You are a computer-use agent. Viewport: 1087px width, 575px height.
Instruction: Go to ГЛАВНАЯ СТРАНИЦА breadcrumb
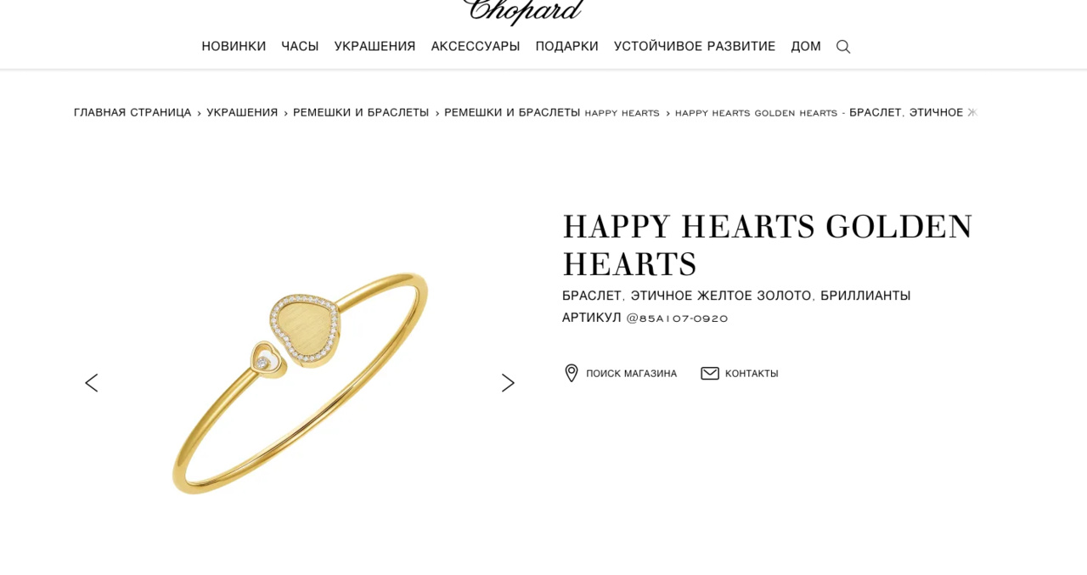[132, 112]
